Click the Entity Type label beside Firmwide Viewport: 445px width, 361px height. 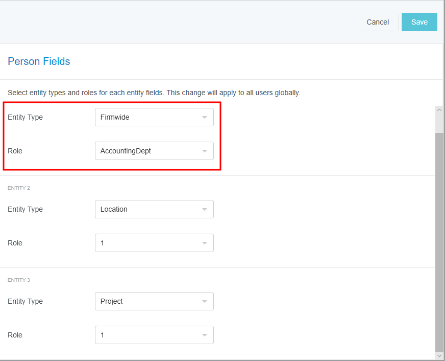pyautogui.click(x=25, y=117)
